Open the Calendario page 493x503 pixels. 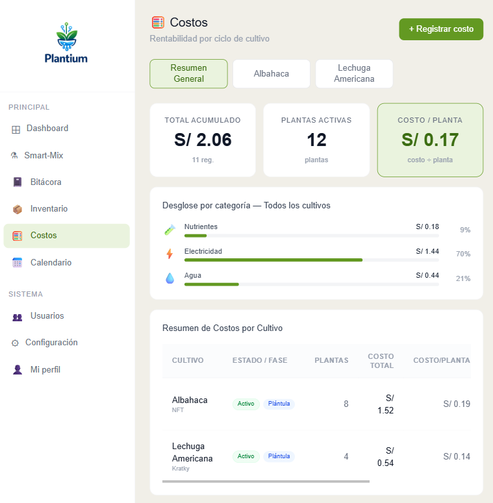(66, 262)
